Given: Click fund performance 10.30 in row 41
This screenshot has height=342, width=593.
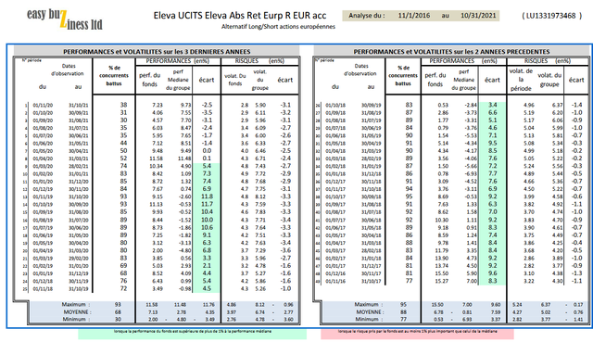Looking at the screenshot, I should 442,220.
